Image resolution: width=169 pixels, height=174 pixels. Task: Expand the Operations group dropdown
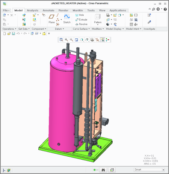9,29
